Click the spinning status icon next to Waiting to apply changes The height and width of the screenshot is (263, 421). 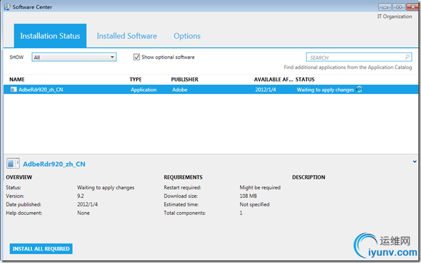click(x=360, y=89)
